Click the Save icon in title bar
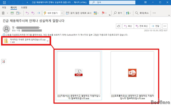 [x=4, y=2]
